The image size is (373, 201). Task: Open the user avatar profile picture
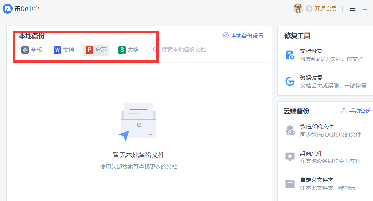pos(298,8)
